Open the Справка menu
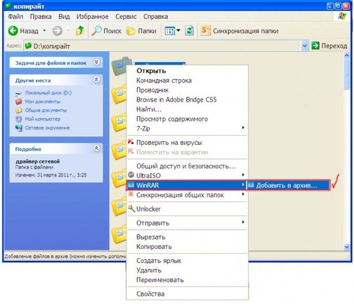Image resolution: width=354 pixels, height=304 pixels. point(155,17)
